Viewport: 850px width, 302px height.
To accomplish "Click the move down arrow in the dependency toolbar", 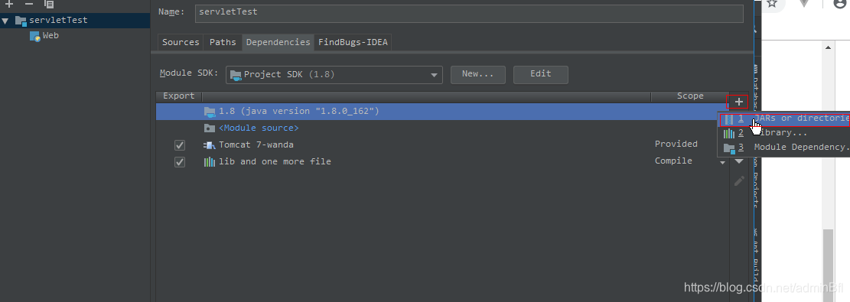I will tap(739, 161).
